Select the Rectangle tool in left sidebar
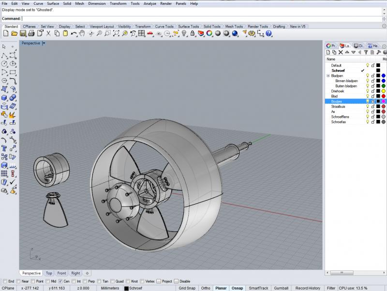This screenshot has height=291, width=387. (13, 72)
